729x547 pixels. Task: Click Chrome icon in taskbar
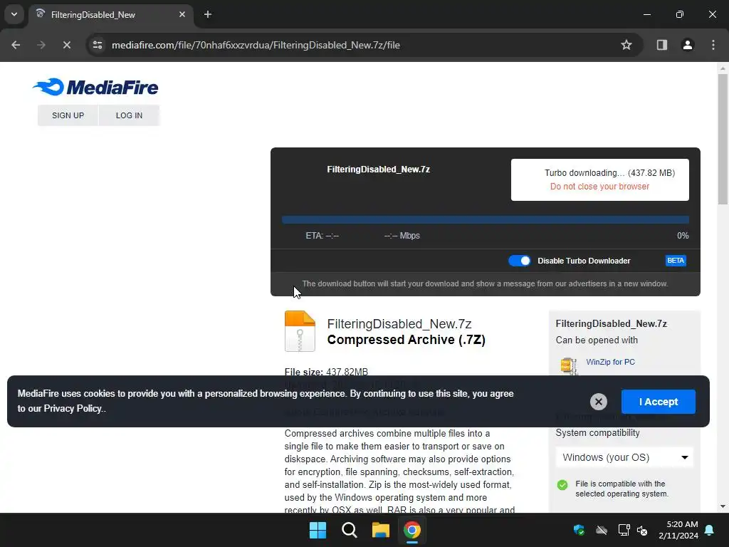pos(412,530)
